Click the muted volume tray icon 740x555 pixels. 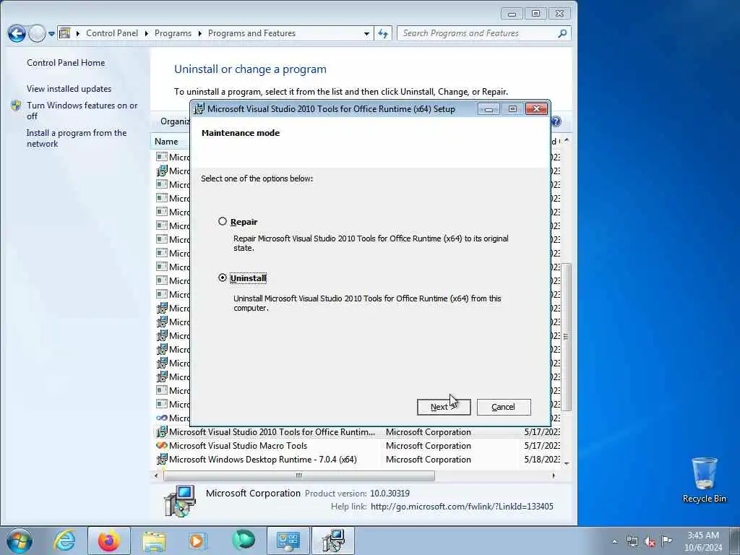(650, 541)
